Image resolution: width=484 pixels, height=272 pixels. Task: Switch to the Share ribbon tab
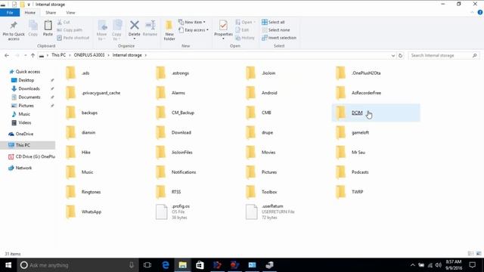[51, 13]
